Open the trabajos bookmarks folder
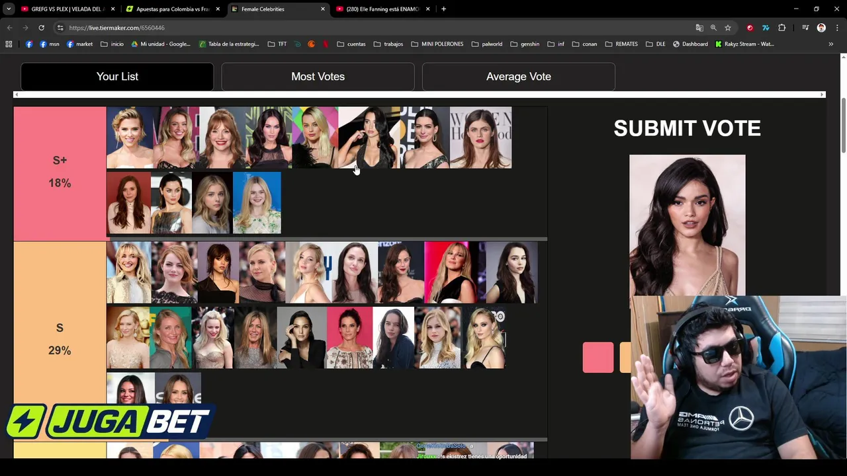Viewport: 847px width, 476px height. (x=388, y=44)
